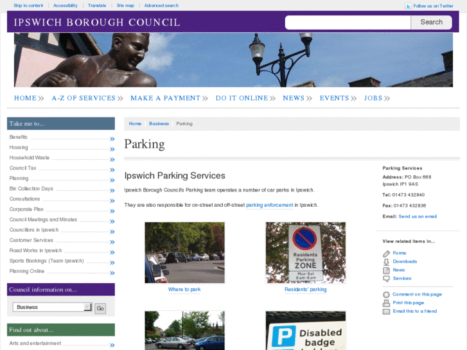Open the Site map link
The width and height of the screenshot is (467, 350).
(125, 5)
